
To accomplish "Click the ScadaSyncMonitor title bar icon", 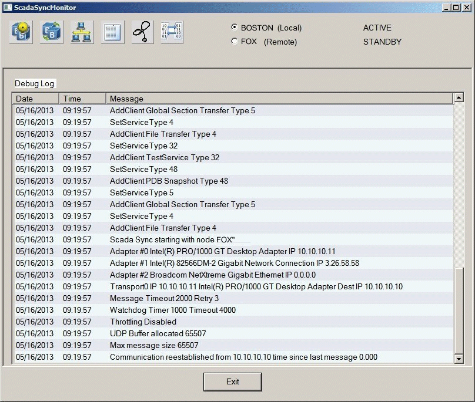I will [6, 8].
